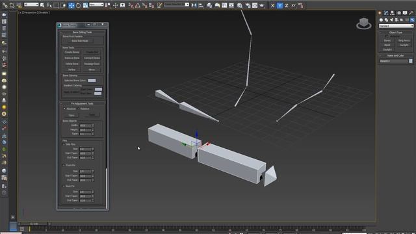This screenshot has height=234, width=416.
Task: Click the Bones object type button
Action: 387,40
